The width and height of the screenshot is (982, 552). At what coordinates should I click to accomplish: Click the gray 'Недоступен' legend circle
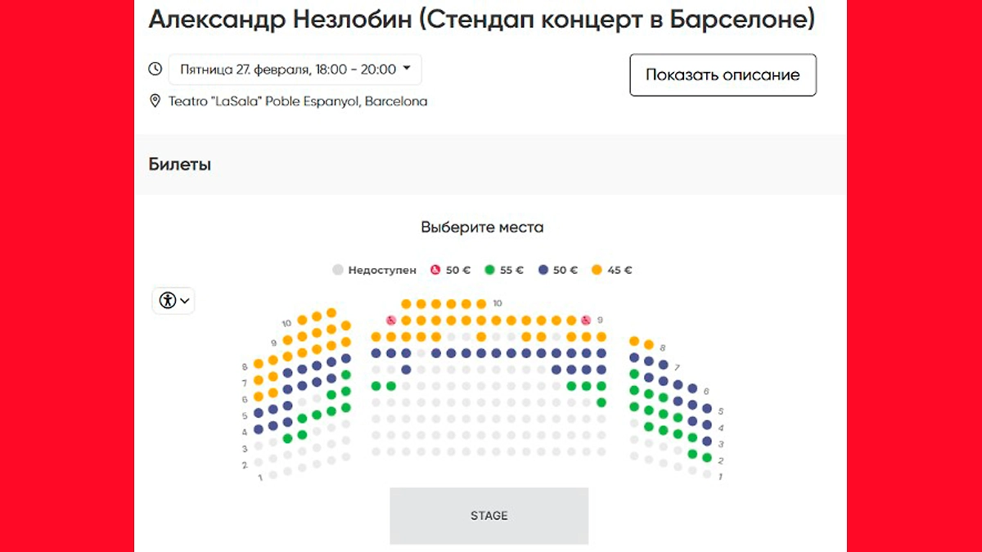click(x=336, y=269)
